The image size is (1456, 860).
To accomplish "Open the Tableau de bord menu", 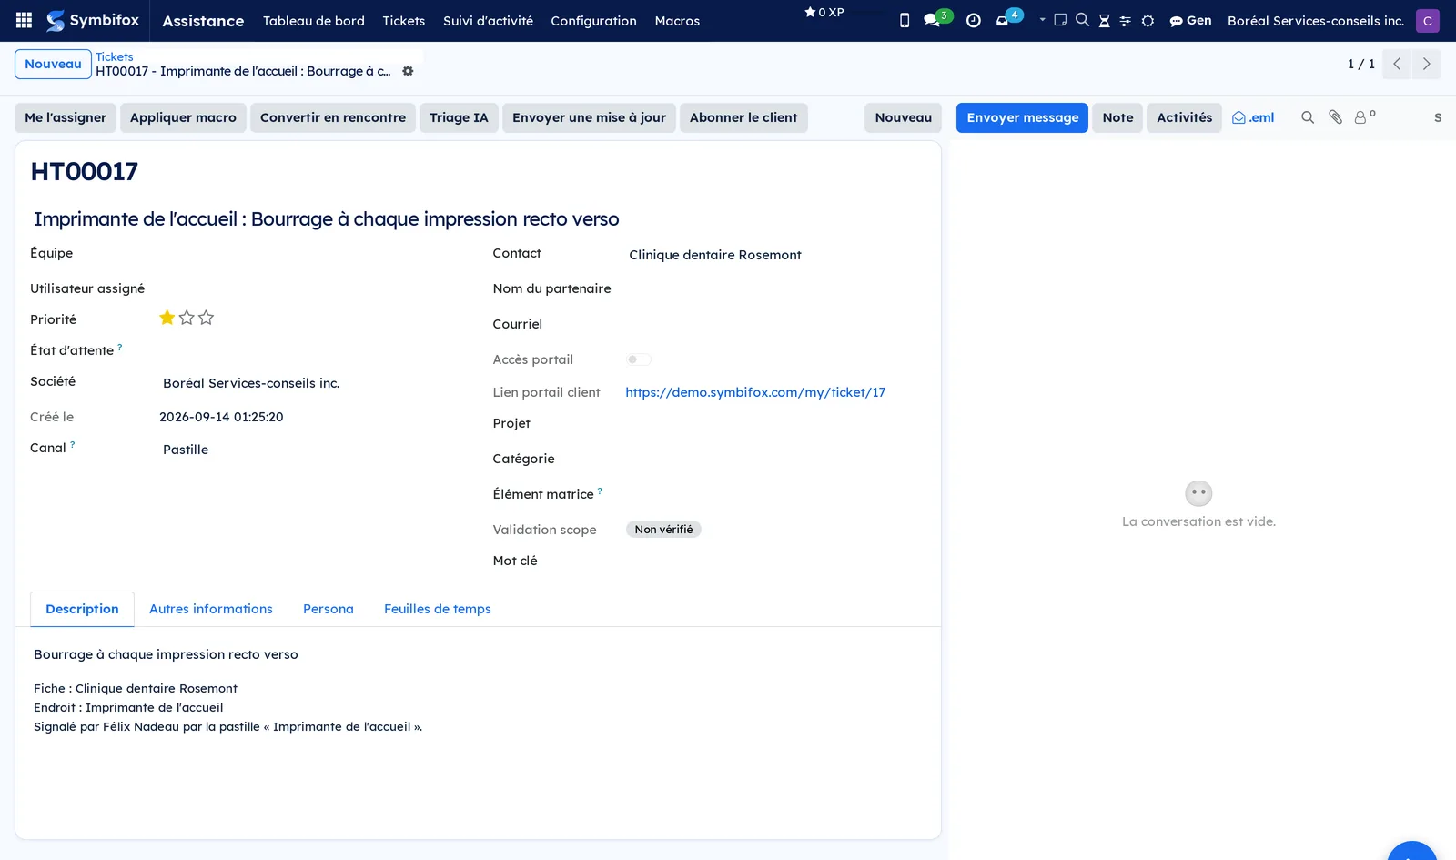I will [x=314, y=20].
